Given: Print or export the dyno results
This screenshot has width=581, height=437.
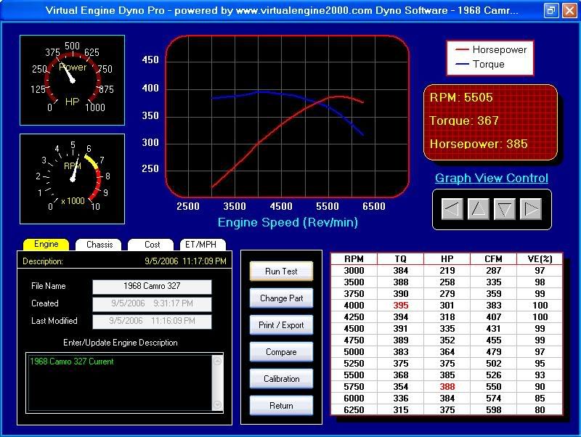Looking at the screenshot, I should click(281, 324).
